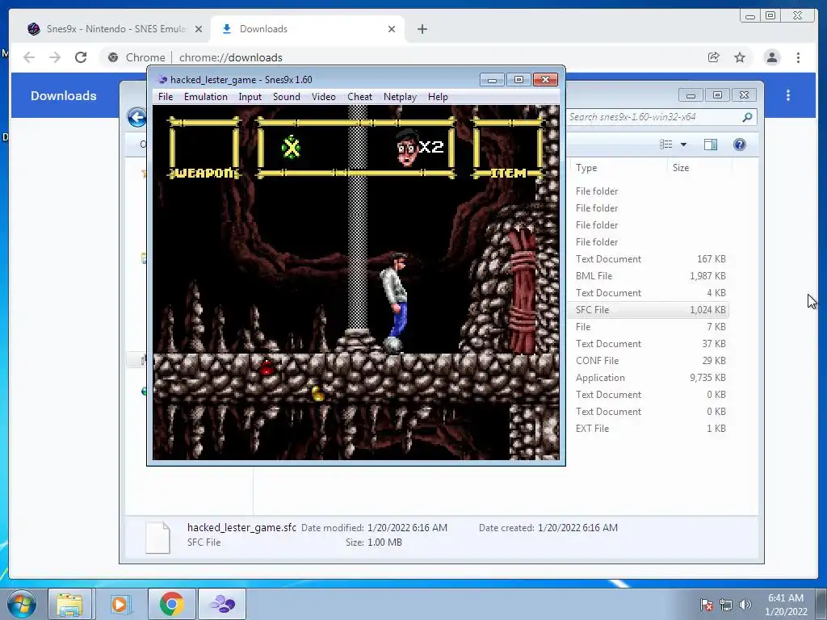Change the Explorer view icon
Image resolution: width=827 pixels, height=620 pixels.
(666, 145)
